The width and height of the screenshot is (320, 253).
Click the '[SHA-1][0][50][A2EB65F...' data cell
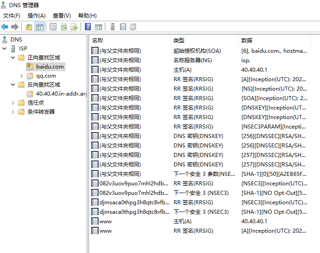pyautogui.click(x=274, y=174)
